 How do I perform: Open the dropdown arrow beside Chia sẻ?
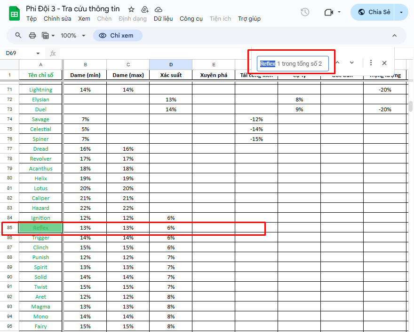401,12
